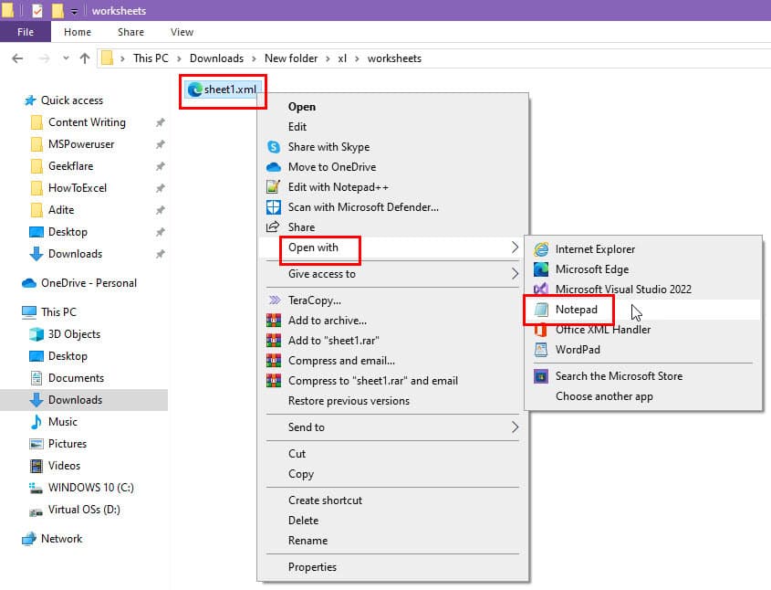This screenshot has height=590, width=771.
Task: Click Create shortcut in context menu
Action: [x=392, y=500]
